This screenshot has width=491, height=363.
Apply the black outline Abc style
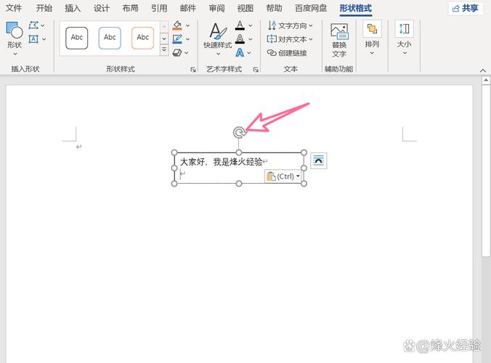77,38
